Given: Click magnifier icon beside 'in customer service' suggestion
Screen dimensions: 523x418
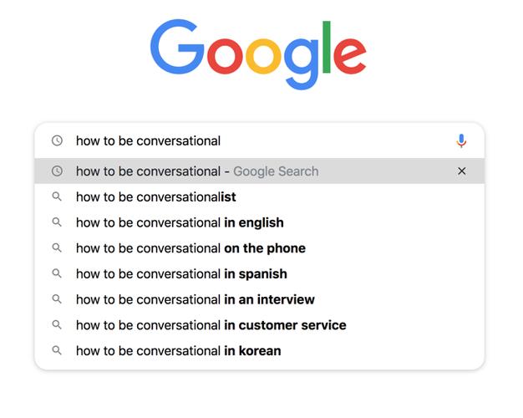Looking at the screenshot, I should click(x=57, y=325).
